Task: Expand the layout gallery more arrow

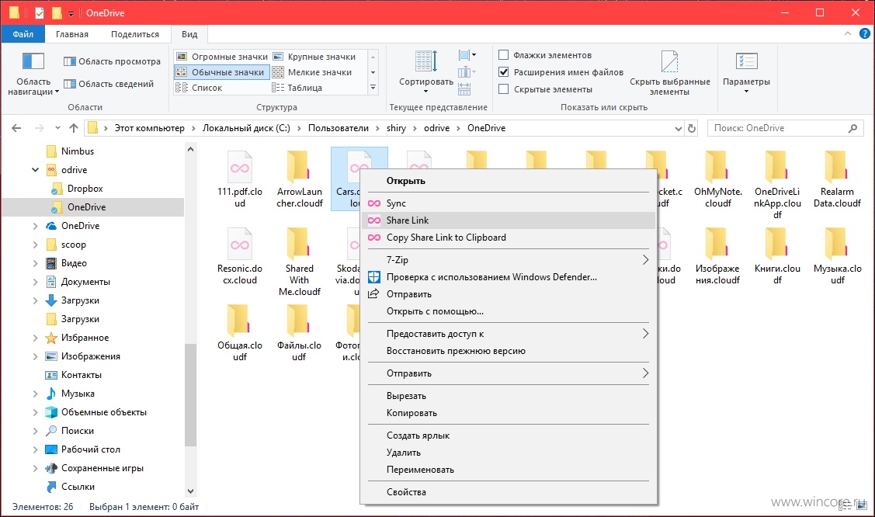Action: click(x=373, y=88)
